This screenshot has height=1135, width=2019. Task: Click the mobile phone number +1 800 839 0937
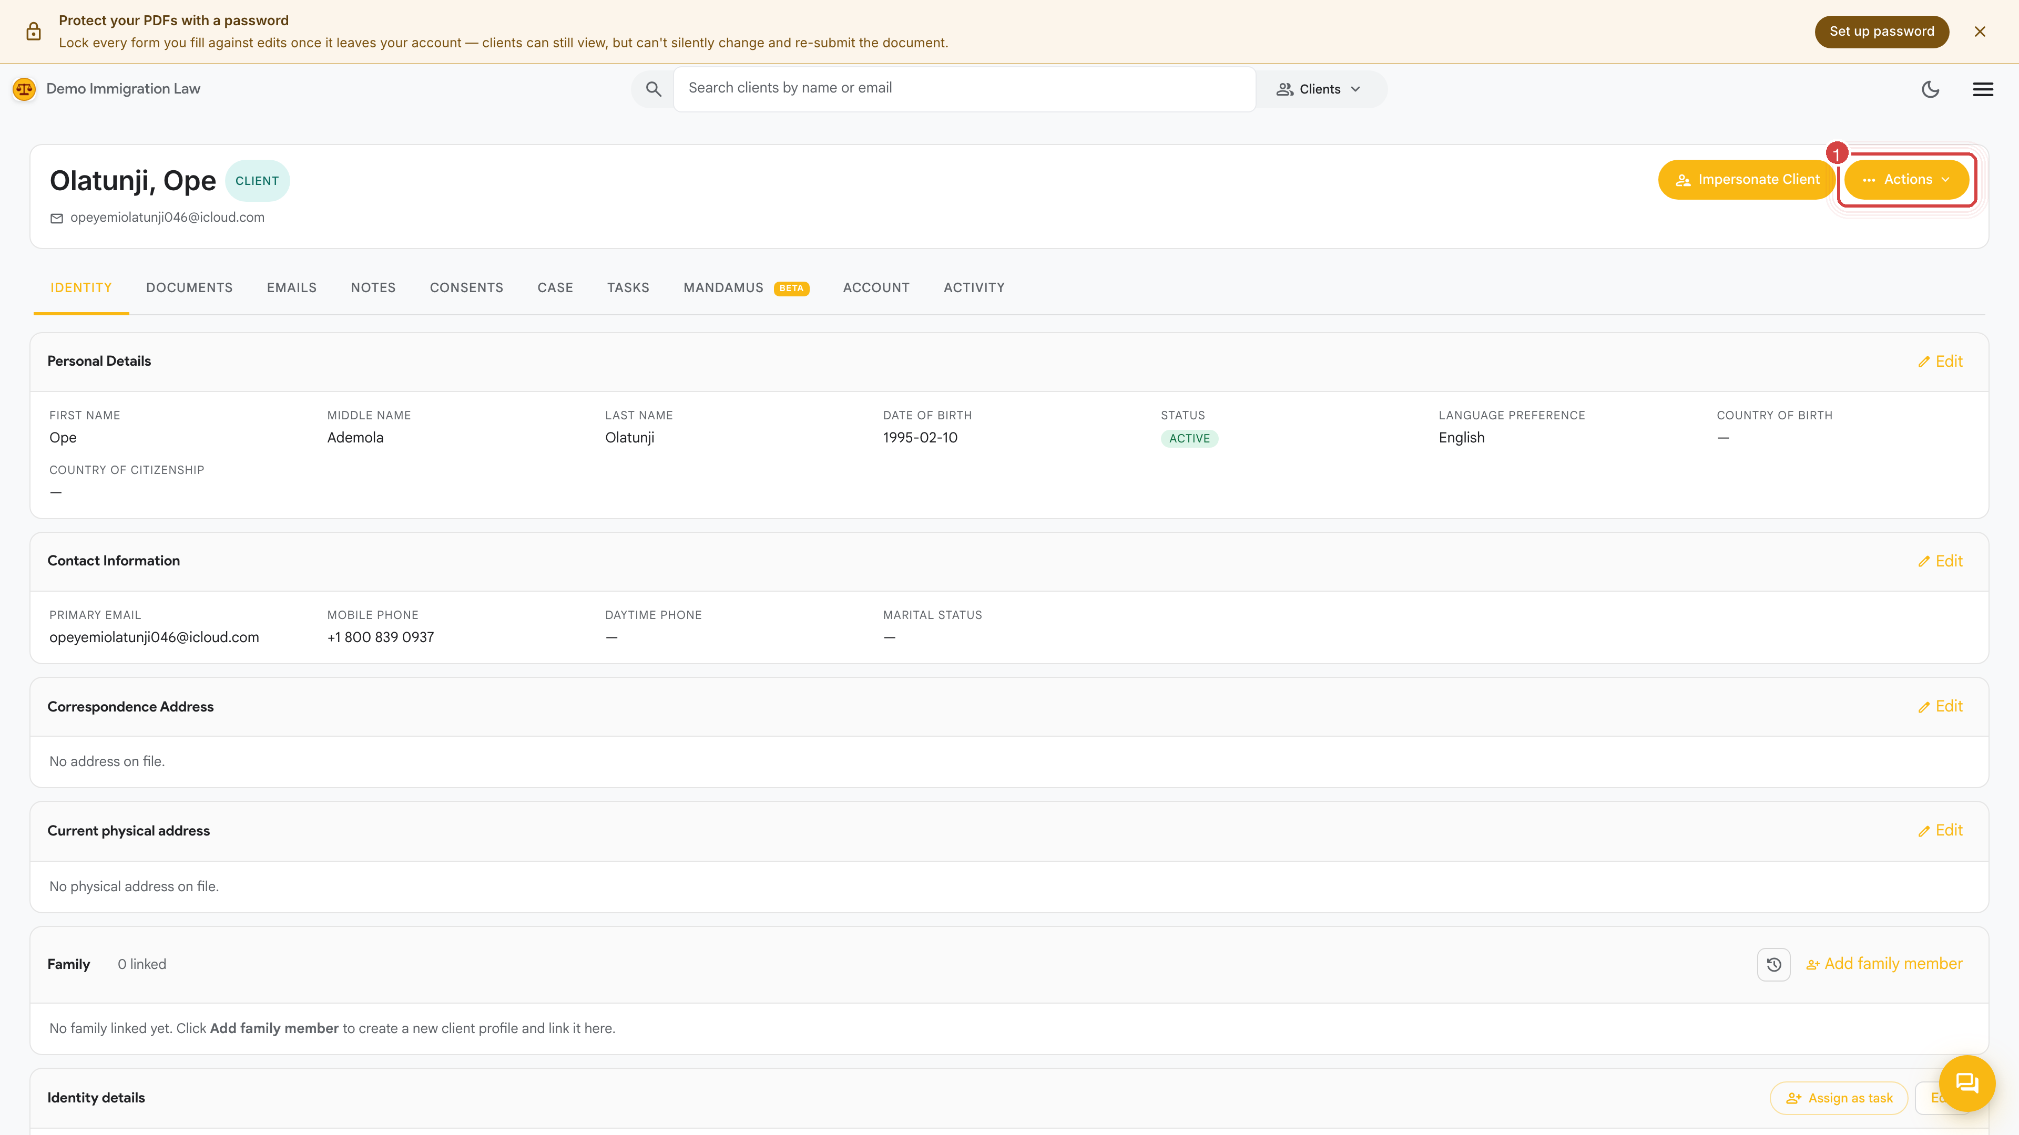tap(380, 637)
